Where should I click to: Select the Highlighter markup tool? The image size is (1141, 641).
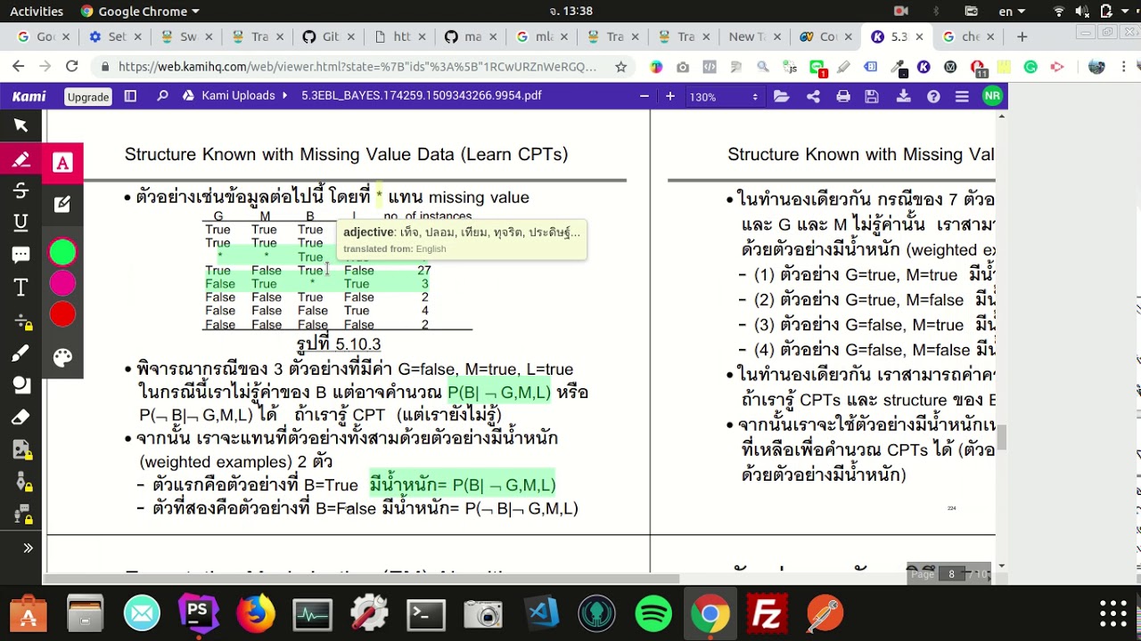(21, 159)
